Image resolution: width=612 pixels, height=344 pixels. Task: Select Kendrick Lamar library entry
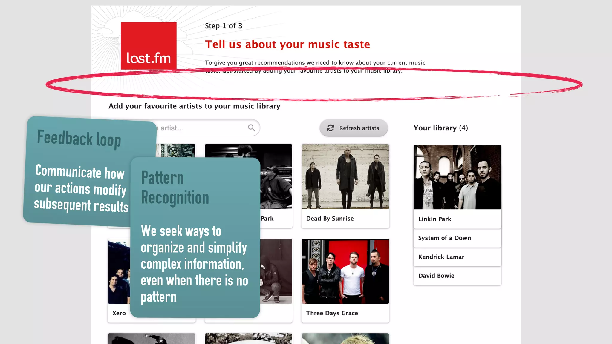(x=441, y=257)
